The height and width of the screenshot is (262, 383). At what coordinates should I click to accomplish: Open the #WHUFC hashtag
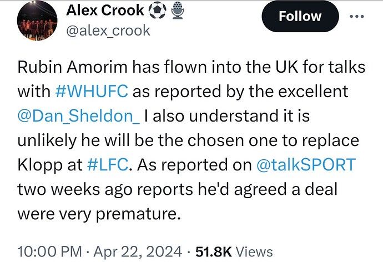click(x=92, y=91)
